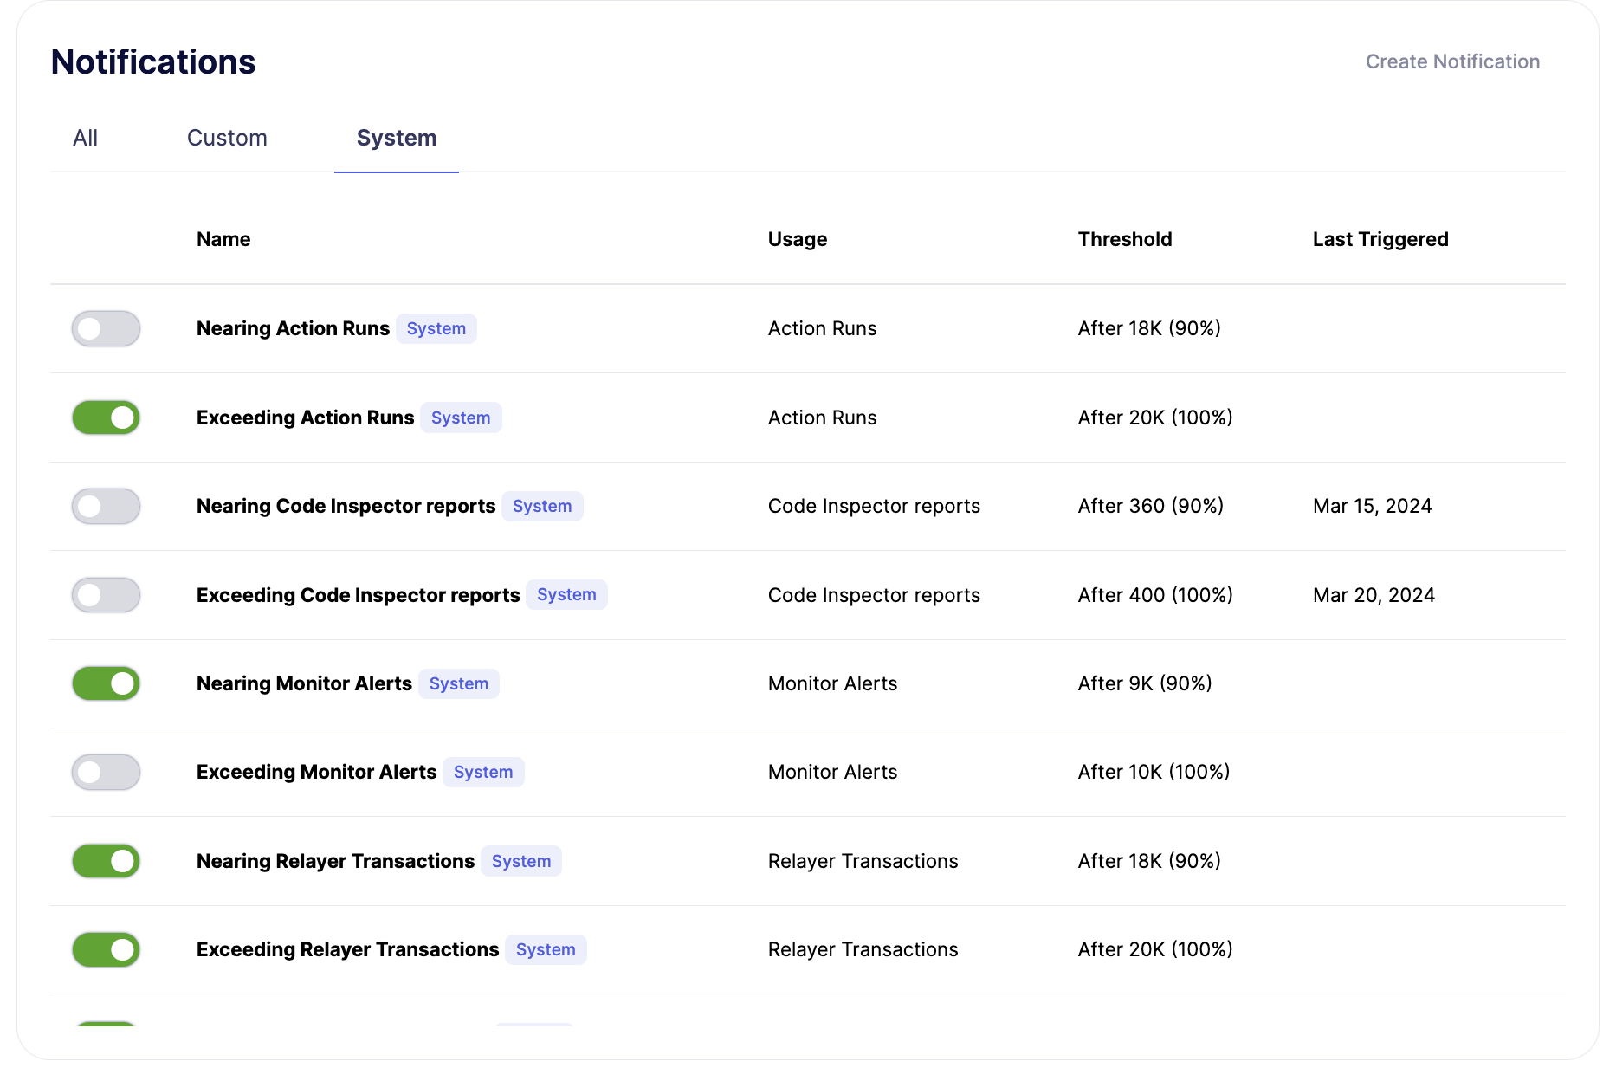
Task: Enable the Nearing Action Runs notification toggle
Action: click(x=105, y=328)
